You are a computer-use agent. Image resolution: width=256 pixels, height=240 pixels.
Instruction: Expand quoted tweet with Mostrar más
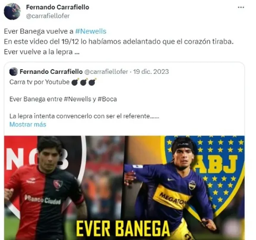click(28, 125)
